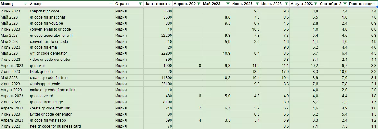This screenshot has height=129, width=378.
Task: Click the cell with frequency 33100
Action: [x=158, y=84]
